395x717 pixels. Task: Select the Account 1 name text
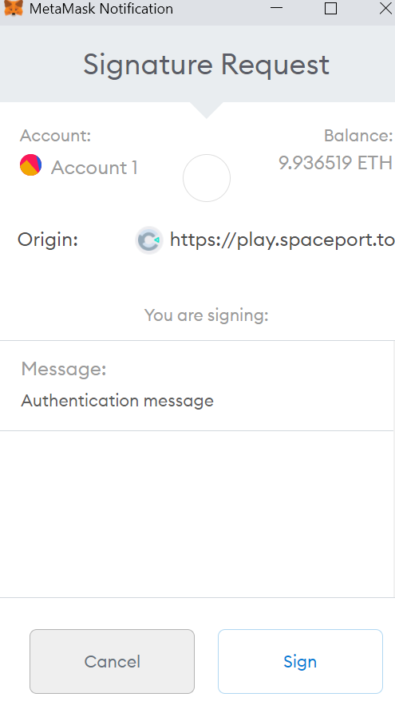(94, 168)
